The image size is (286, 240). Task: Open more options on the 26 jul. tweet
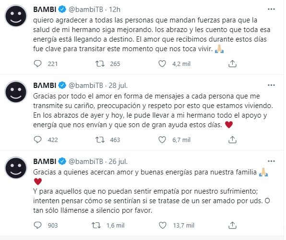coord(271,161)
